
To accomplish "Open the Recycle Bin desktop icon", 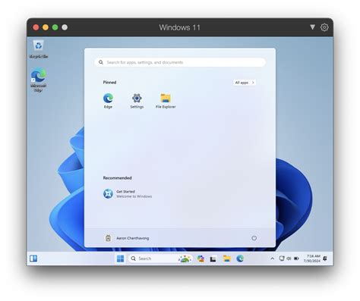I will (39, 49).
